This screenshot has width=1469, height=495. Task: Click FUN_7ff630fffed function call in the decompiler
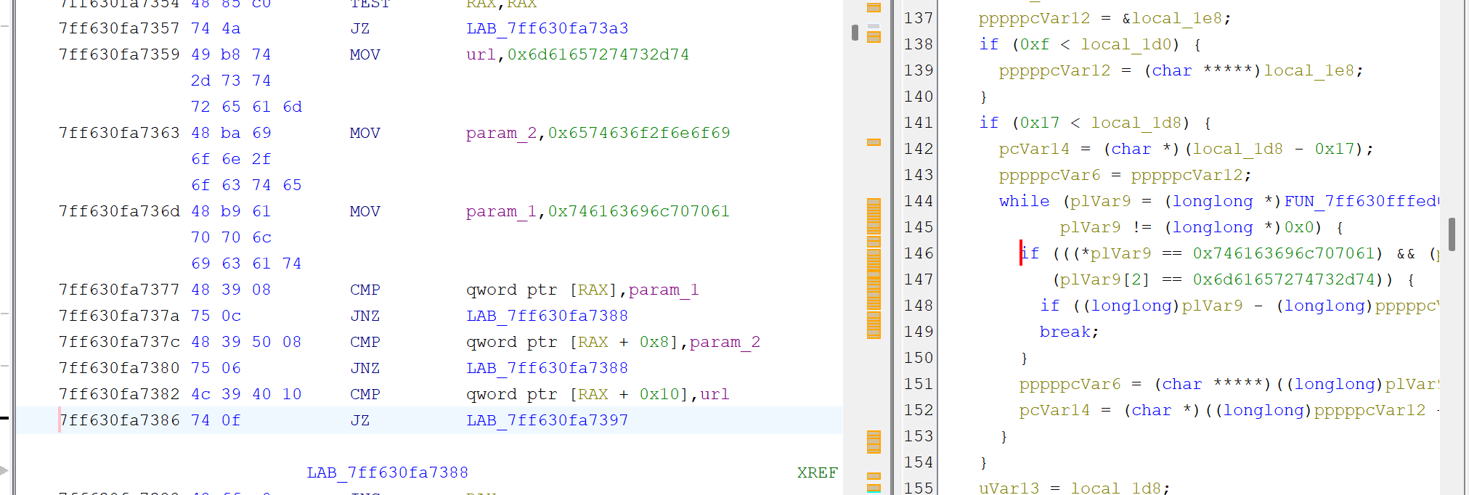[x=1362, y=201]
